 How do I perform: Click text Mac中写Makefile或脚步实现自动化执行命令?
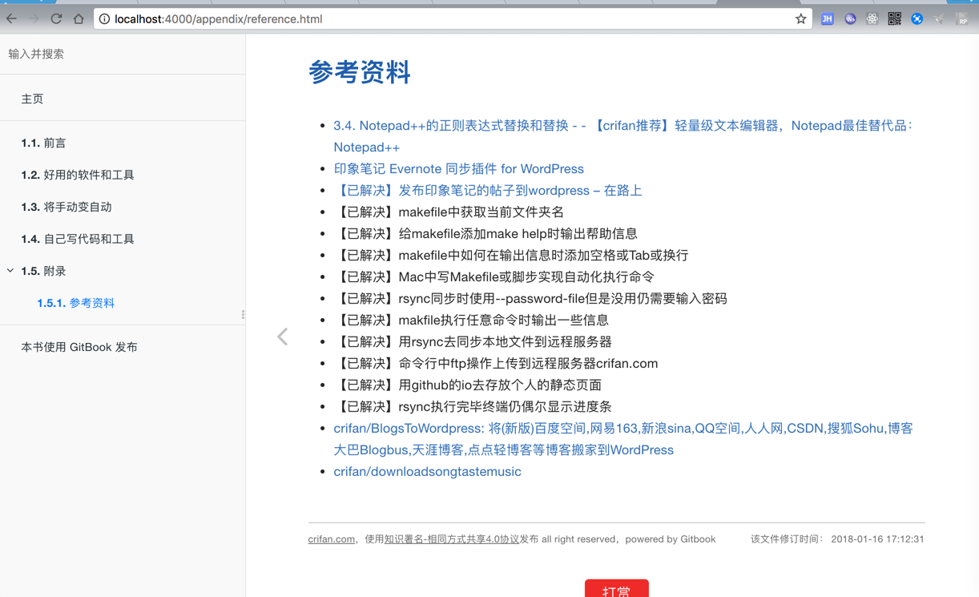pos(526,277)
